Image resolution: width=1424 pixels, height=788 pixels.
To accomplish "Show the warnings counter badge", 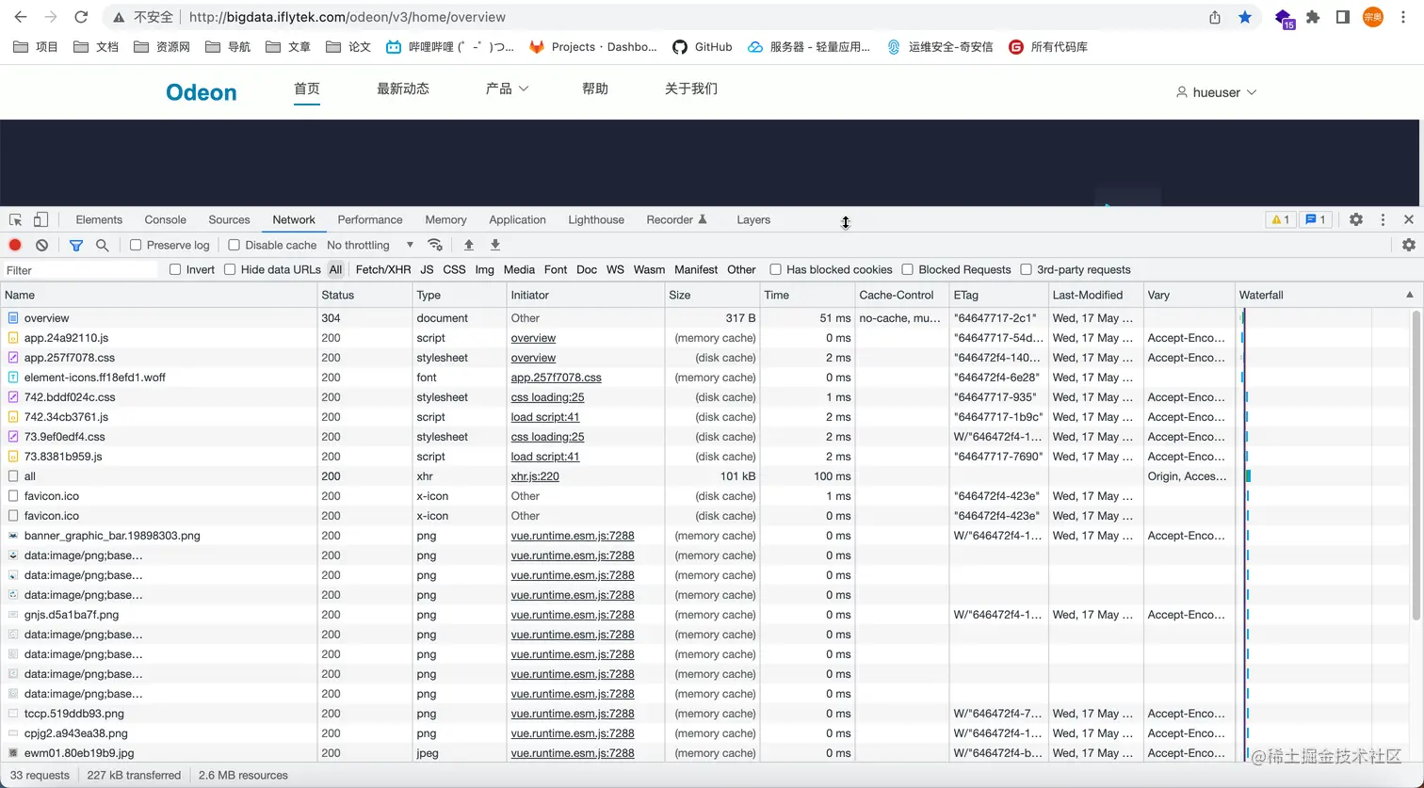I will coord(1280,219).
